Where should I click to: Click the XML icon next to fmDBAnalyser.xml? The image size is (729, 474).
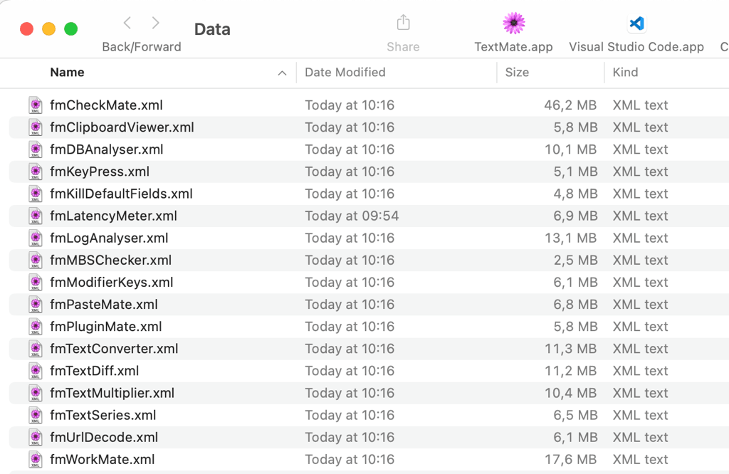(36, 149)
